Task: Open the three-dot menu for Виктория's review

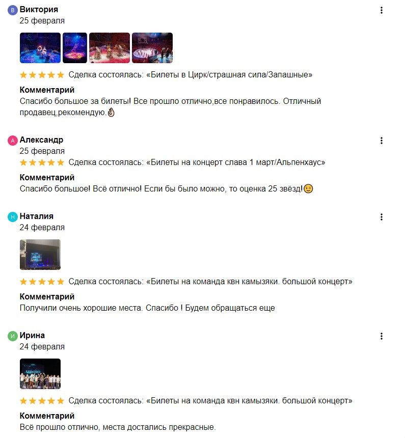Action: point(381,10)
